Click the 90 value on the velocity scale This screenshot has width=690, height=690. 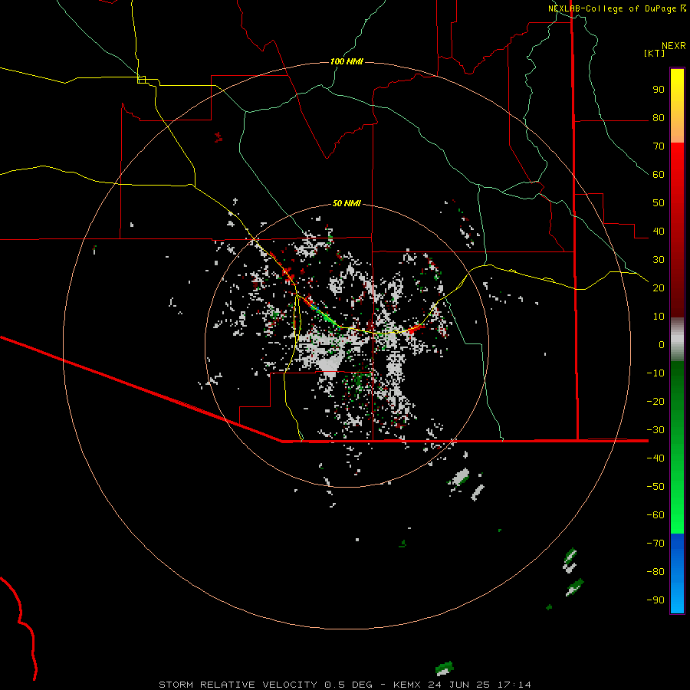pyautogui.click(x=659, y=90)
